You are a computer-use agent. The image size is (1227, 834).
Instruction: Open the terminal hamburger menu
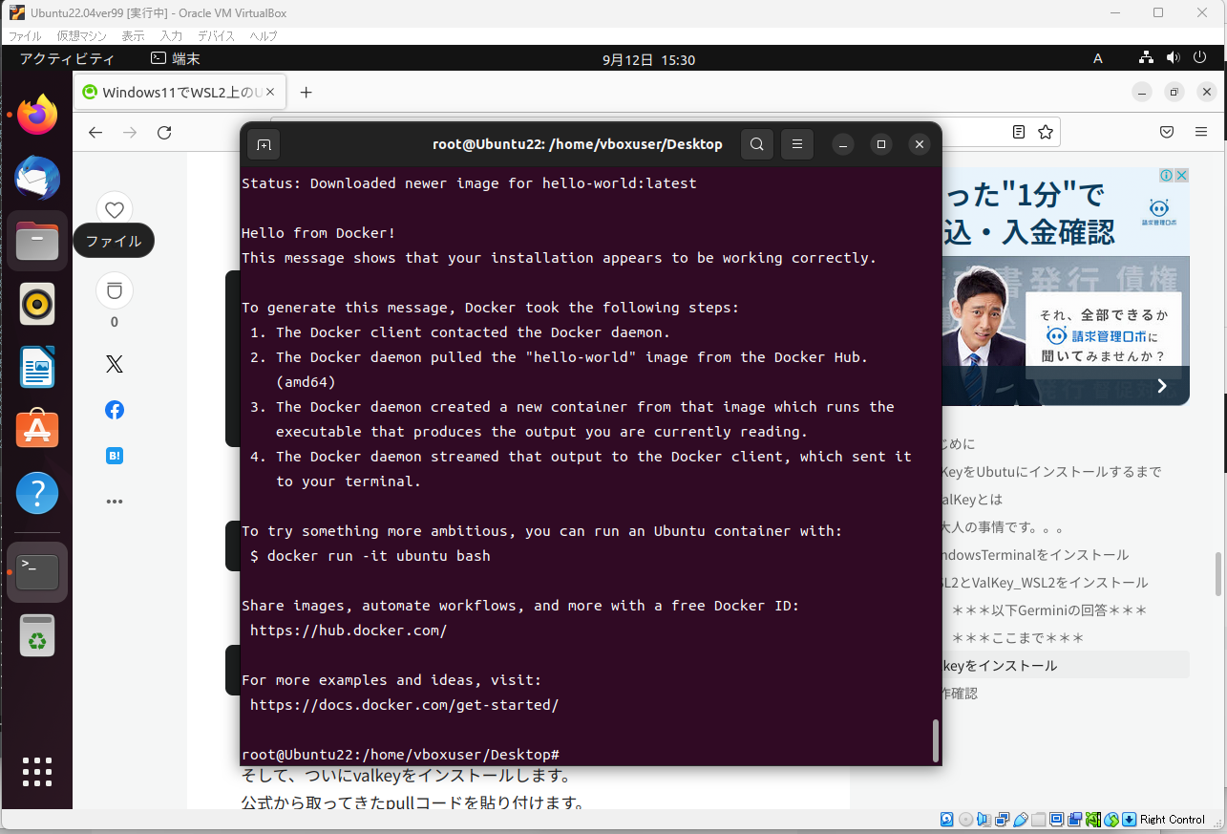coord(796,144)
